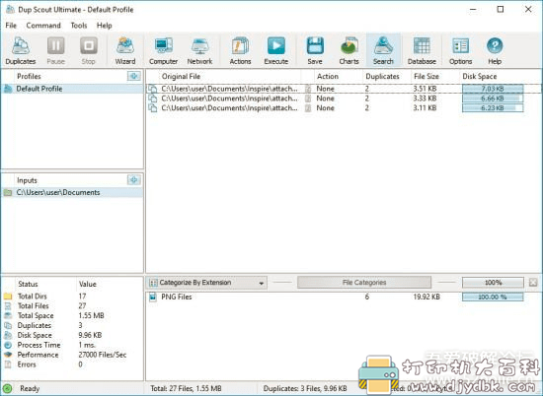Click the Execute toolbar icon

point(276,51)
